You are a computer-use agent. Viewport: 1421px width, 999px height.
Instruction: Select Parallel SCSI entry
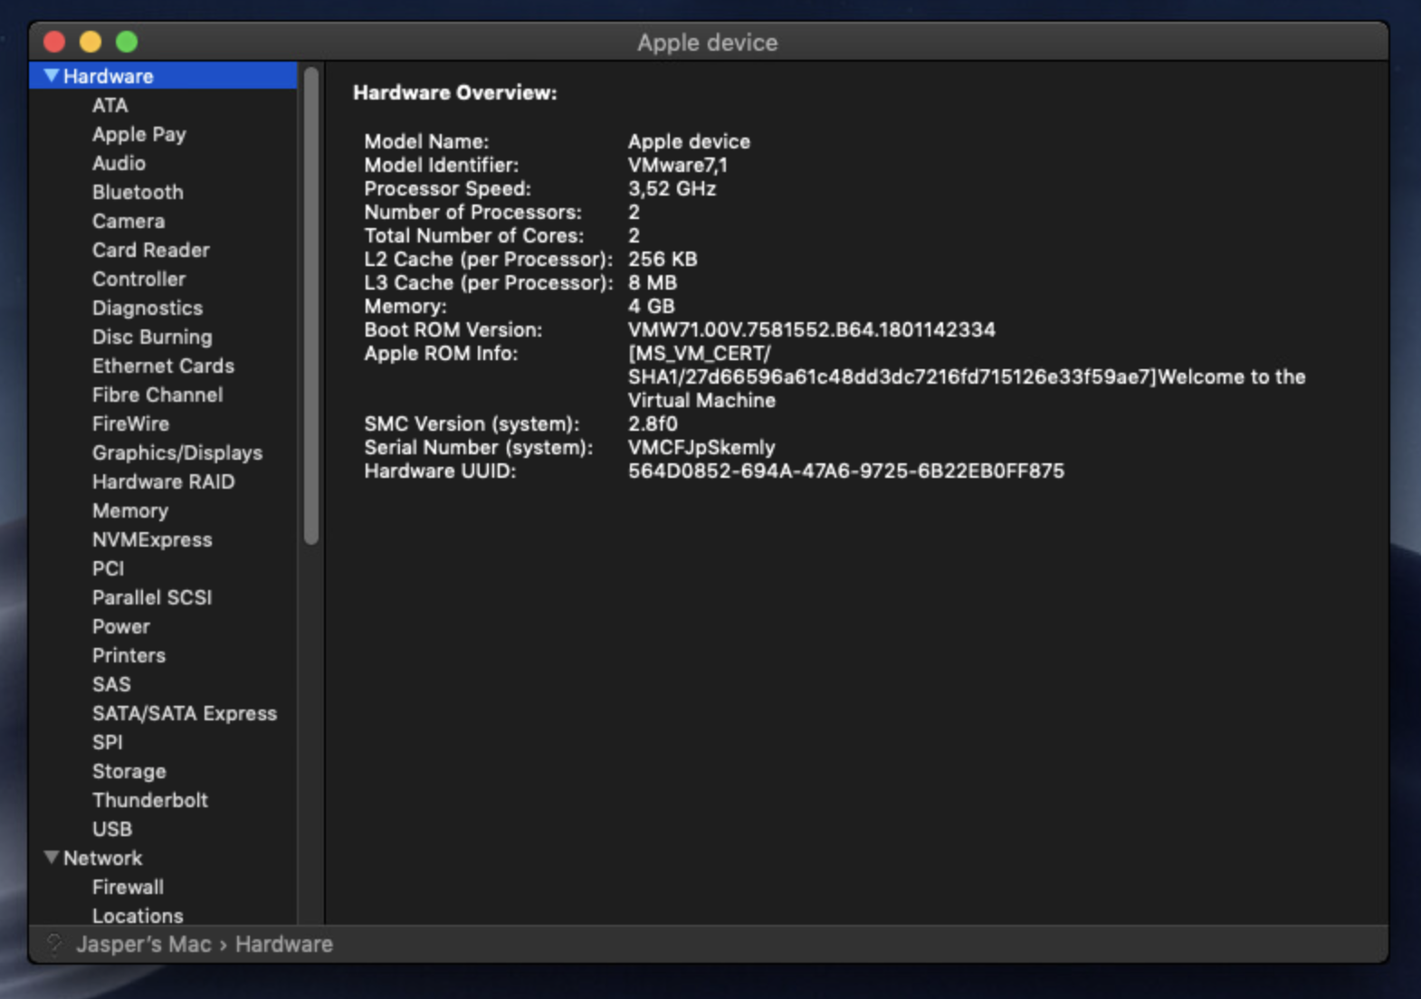[152, 597]
